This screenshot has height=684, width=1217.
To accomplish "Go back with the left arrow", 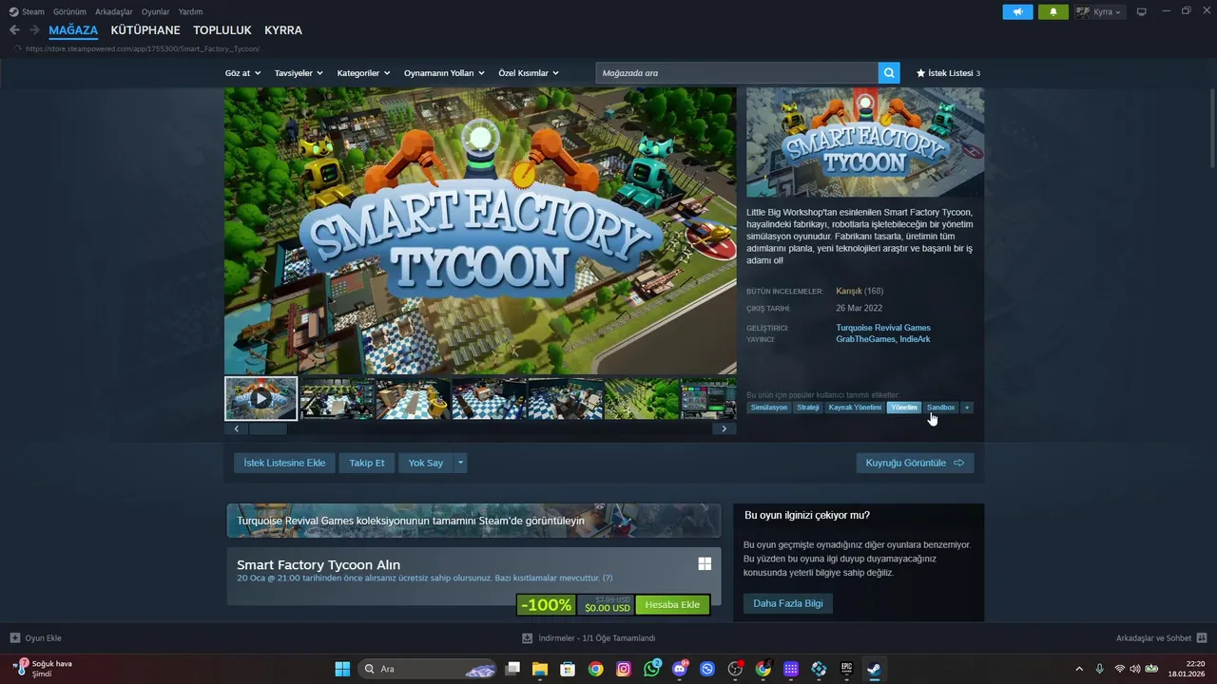I will (x=14, y=30).
